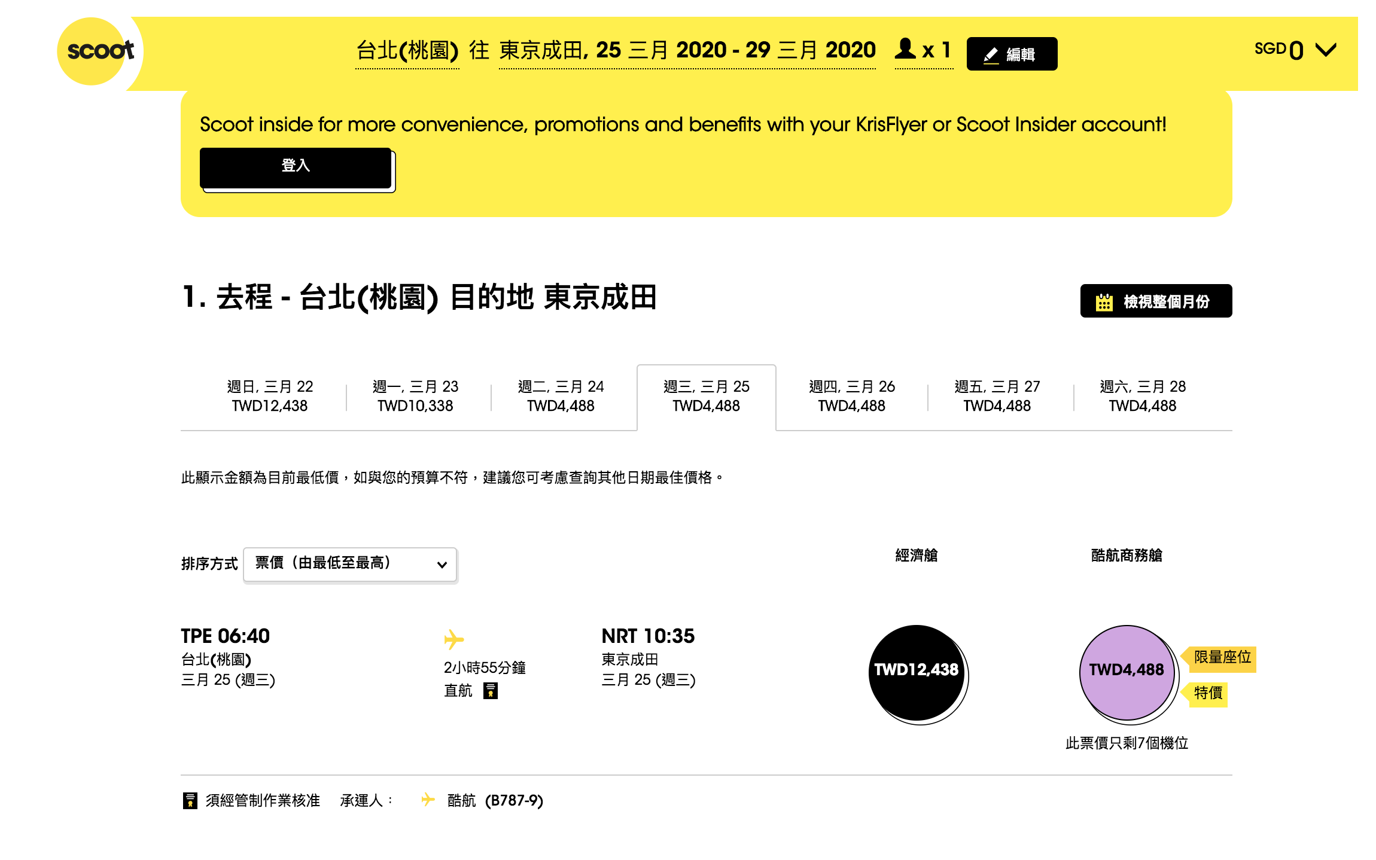Click 東京成田 dates in header
Image resolution: width=1376 pixels, height=860 pixels.
(687, 51)
